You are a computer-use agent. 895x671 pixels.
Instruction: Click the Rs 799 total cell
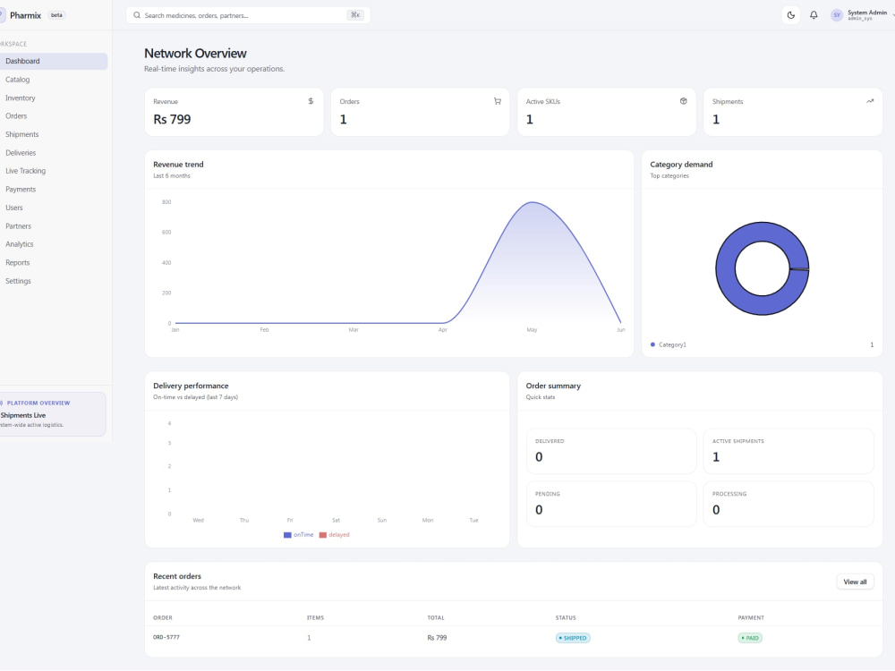[438, 638]
